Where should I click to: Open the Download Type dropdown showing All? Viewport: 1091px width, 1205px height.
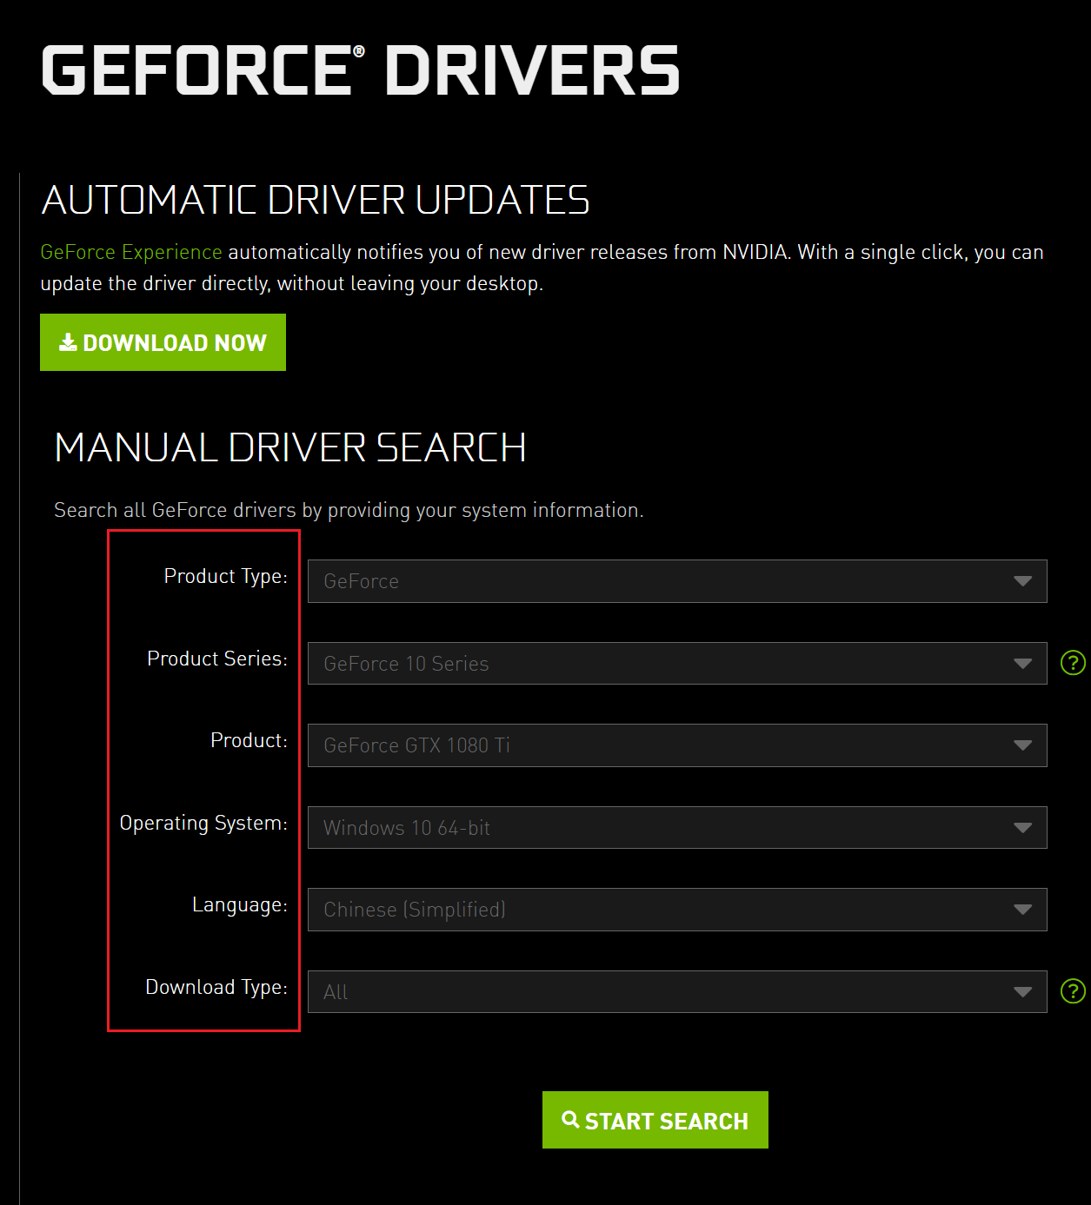pos(677,991)
